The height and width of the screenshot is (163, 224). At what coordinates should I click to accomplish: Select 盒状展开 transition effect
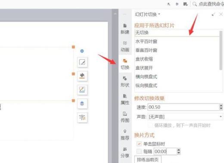click(177, 68)
